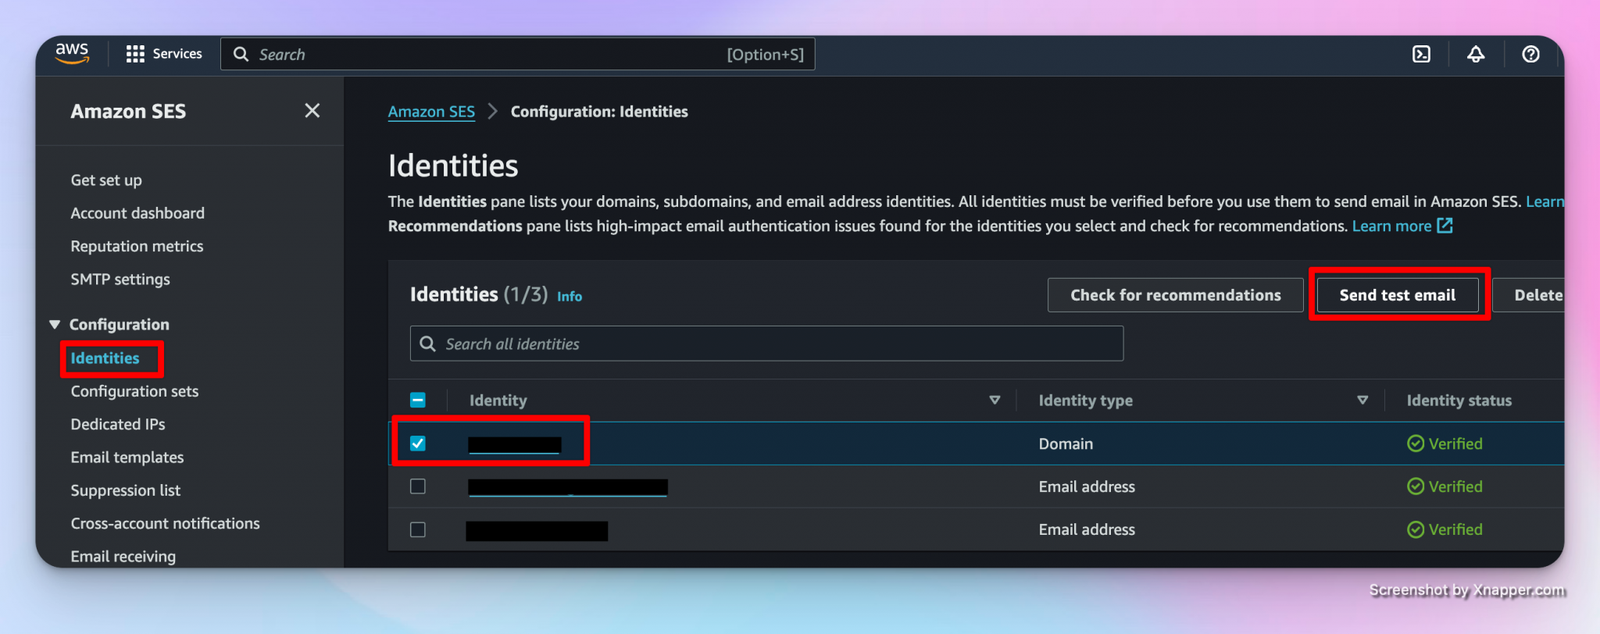The height and width of the screenshot is (634, 1600).
Task: Close the Amazon SES sidebar panel
Action: 312,111
